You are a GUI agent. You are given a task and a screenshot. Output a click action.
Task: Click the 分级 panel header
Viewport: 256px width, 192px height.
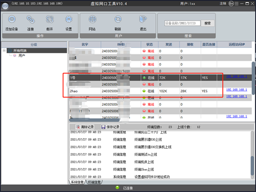click(x=34, y=45)
